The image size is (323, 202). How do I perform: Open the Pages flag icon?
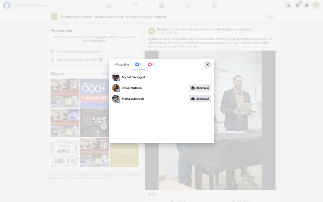135,5
